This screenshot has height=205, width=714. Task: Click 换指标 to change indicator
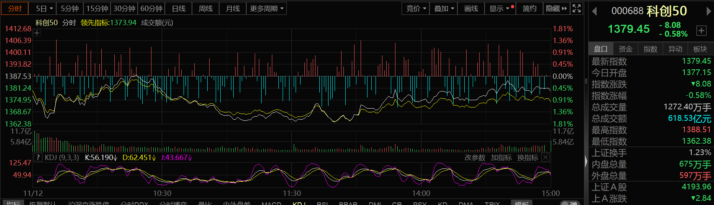coord(527,157)
